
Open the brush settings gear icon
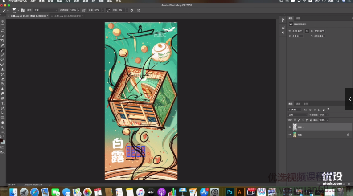[x=131, y=10]
